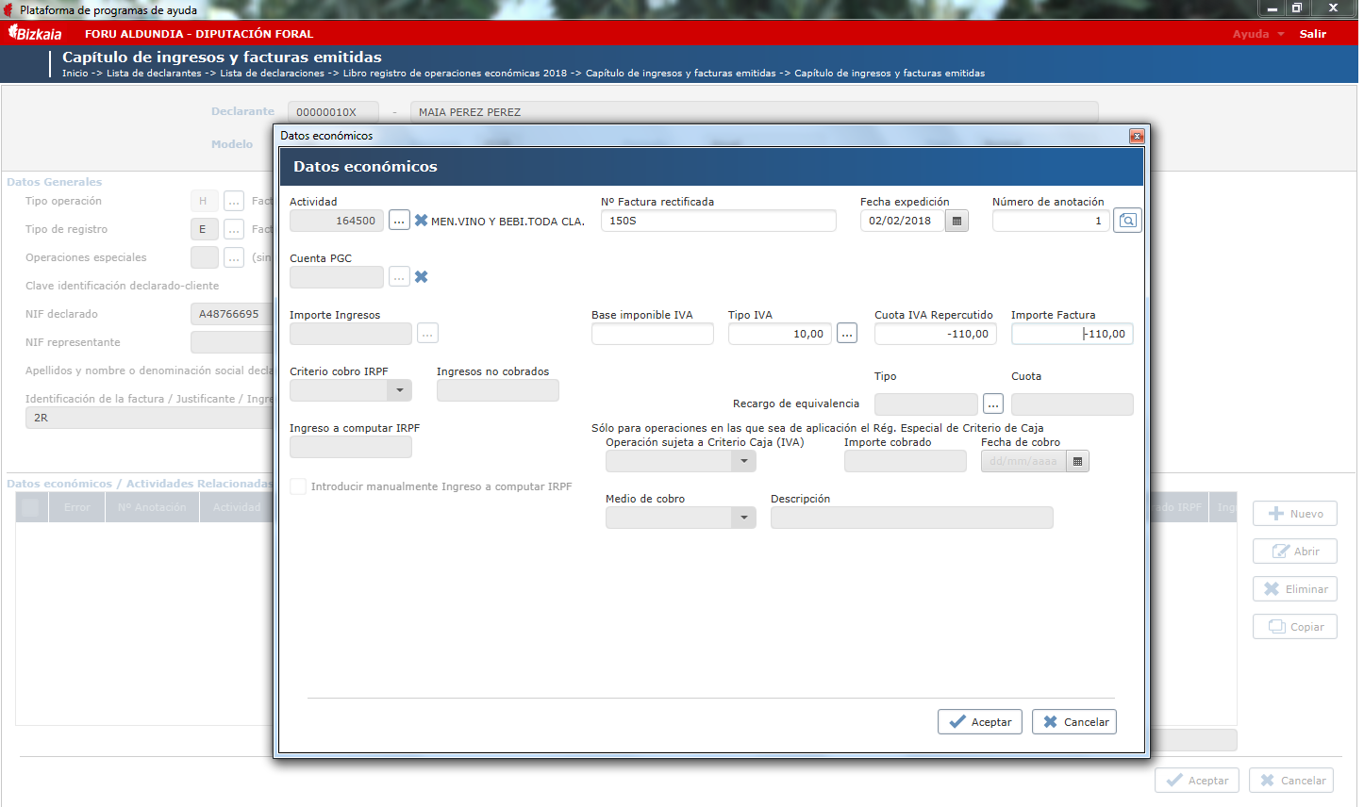
Task: Click the Tipo de registro ellipsis in background window
Action: [x=234, y=229]
